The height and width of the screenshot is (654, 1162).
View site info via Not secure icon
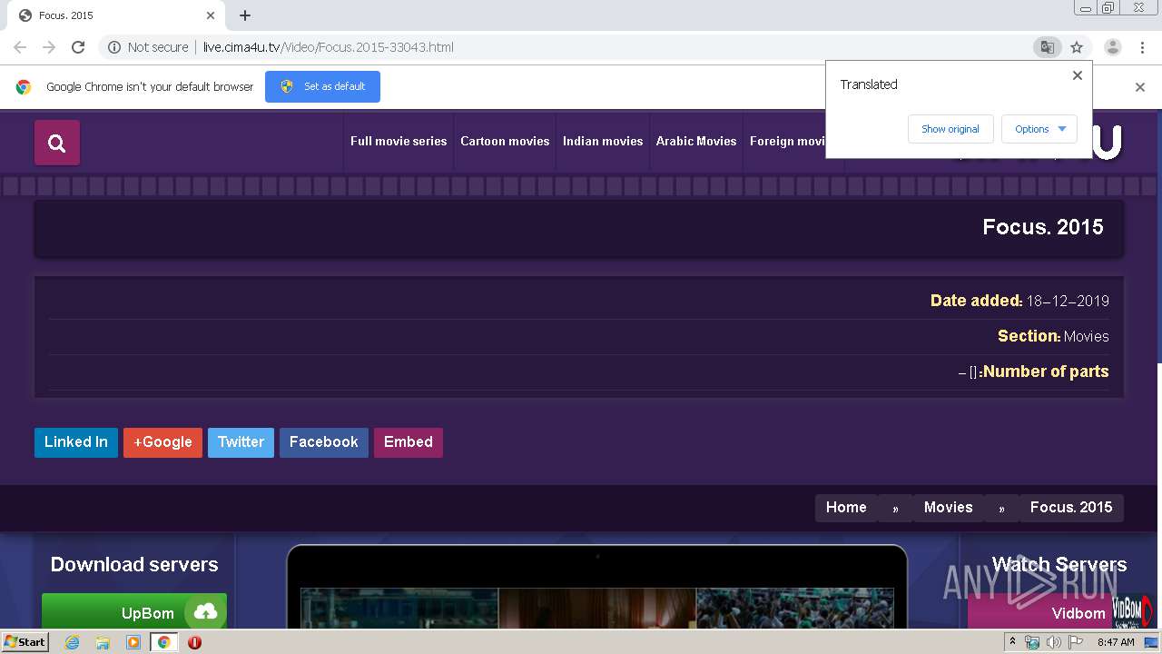click(114, 47)
